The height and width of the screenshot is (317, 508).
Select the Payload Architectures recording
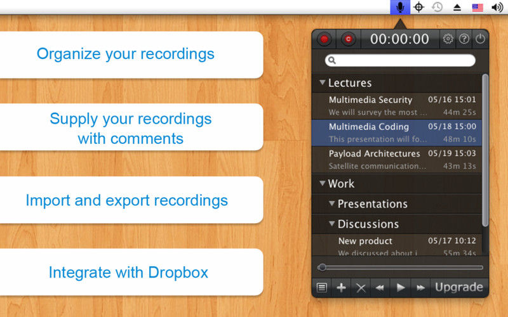pos(397,160)
